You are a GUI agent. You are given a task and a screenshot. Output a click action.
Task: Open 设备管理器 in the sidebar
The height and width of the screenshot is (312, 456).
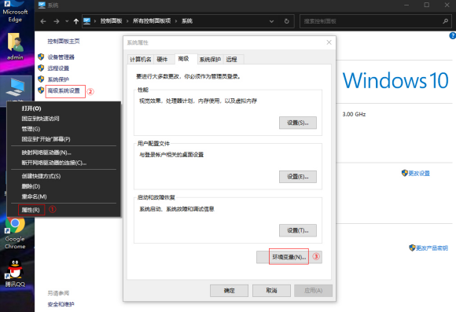tap(61, 57)
